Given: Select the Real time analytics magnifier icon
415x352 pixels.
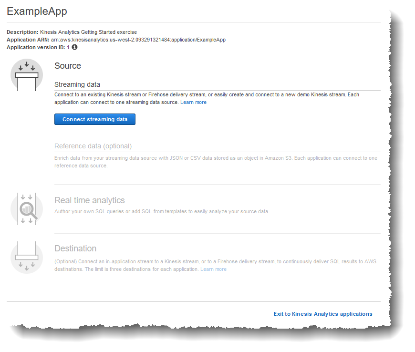Looking at the screenshot, I should click(x=27, y=208).
